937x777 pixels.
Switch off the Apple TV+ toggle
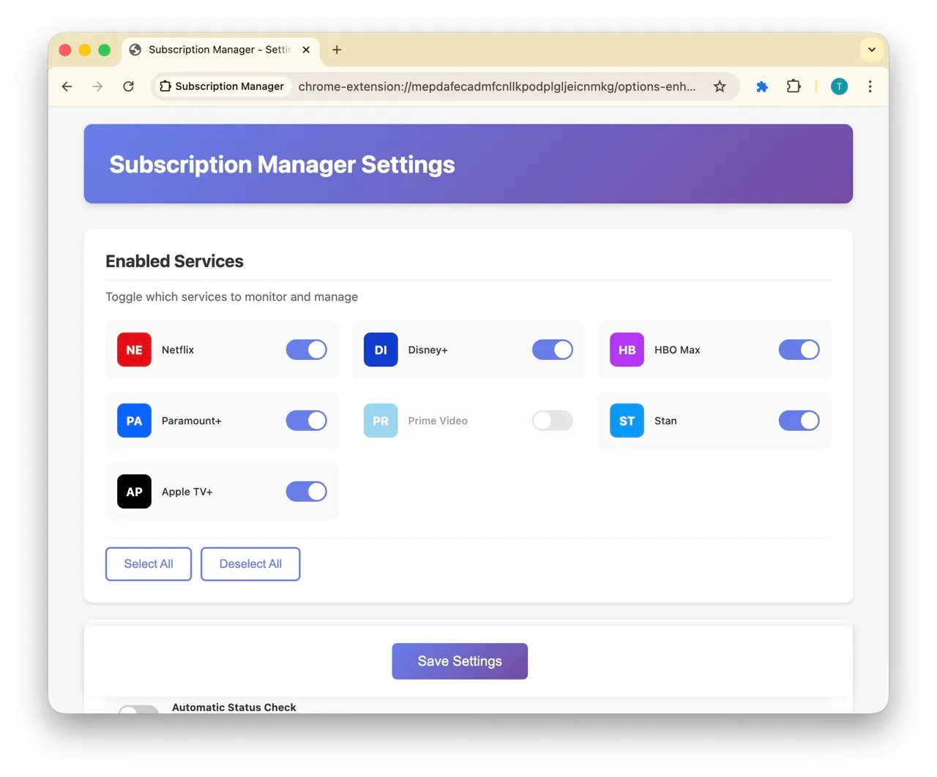pyautogui.click(x=306, y=492)
